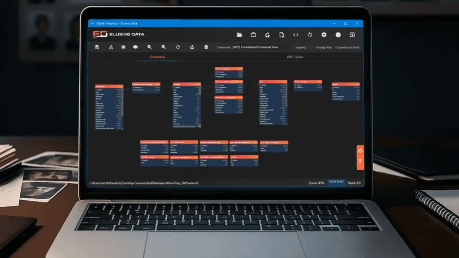Select the SQL code view icon
The width and height of the screenshot is (459, 258).
297,35
